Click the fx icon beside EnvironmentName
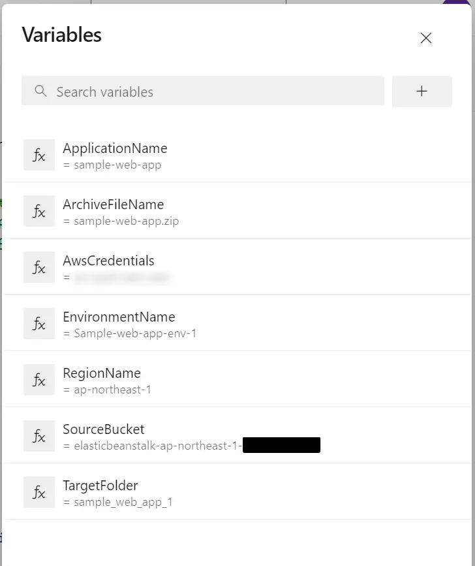 point(39,324)
